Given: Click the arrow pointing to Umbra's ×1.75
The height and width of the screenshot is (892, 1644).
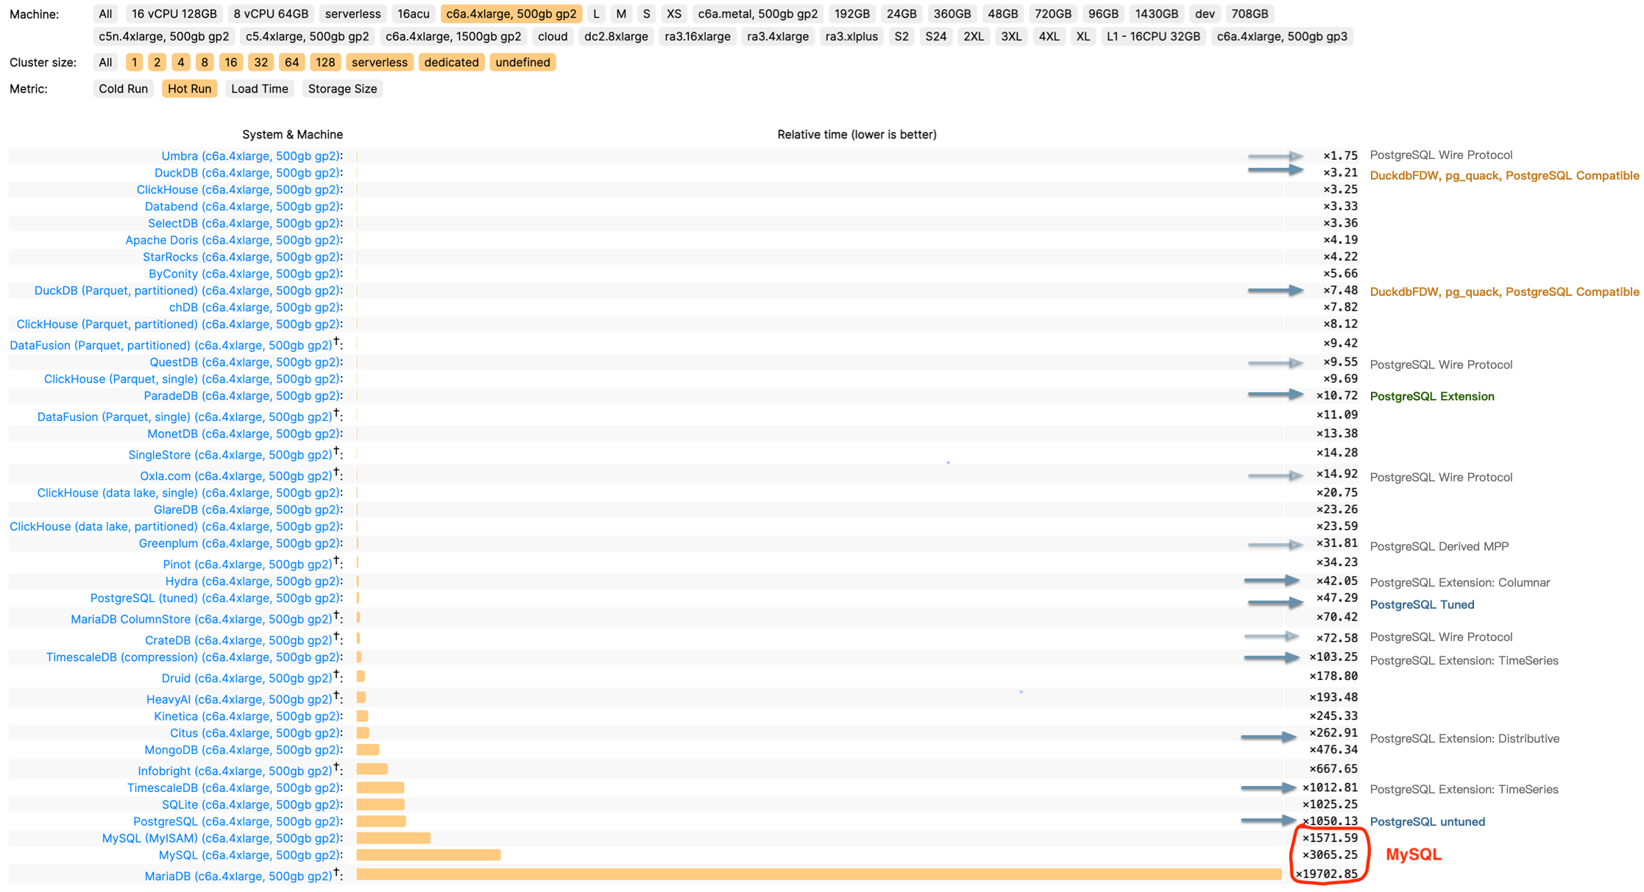Looking at the screenshot, I should coord(1275,156).
